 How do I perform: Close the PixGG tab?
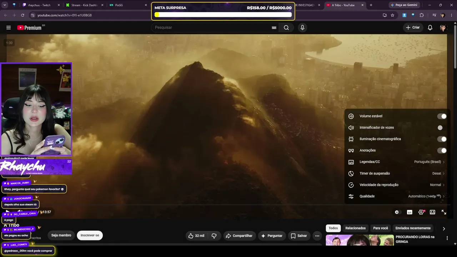point(146,5)
